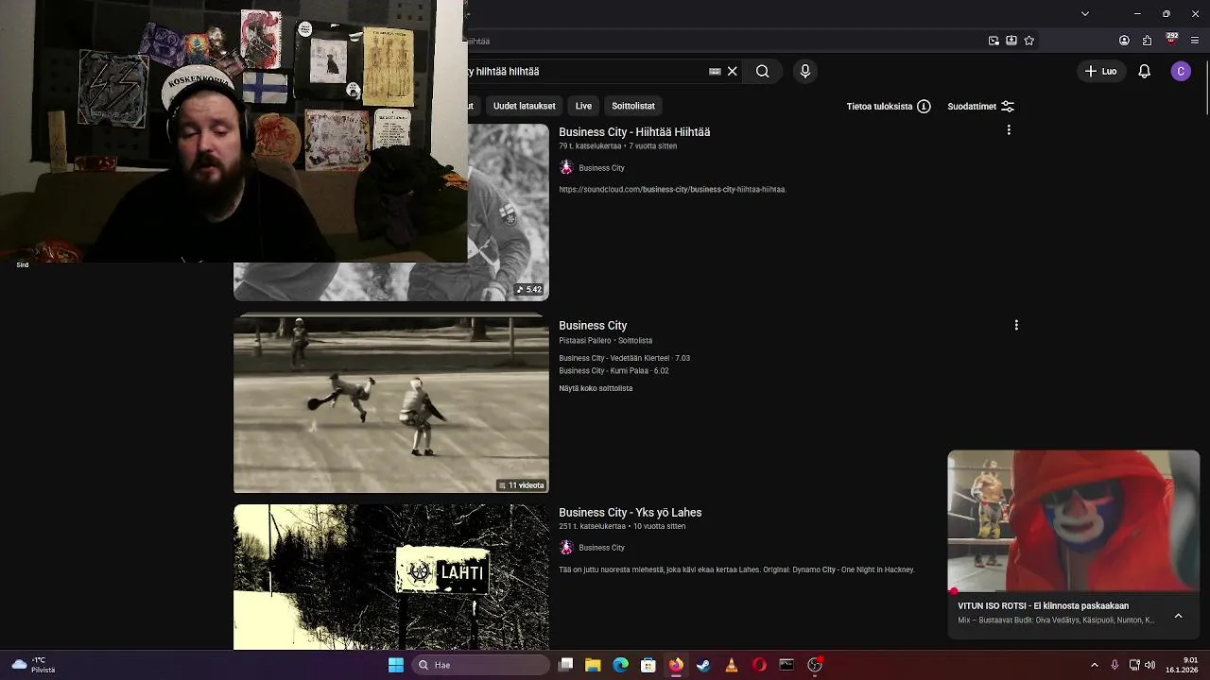Open the Windows Start menu
The width and height of the screenshot is (1210, 680).
(x=396, y=665)
